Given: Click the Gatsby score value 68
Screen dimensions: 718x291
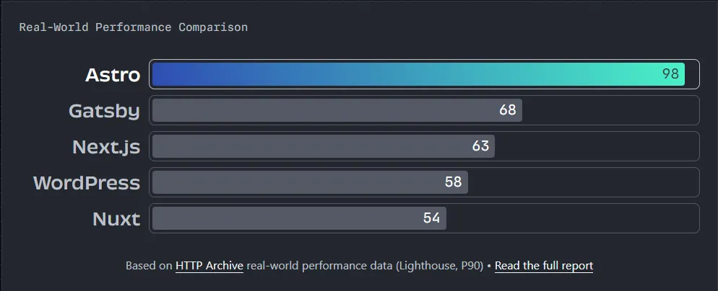Looking at the screenshot, I should point(507,110).
